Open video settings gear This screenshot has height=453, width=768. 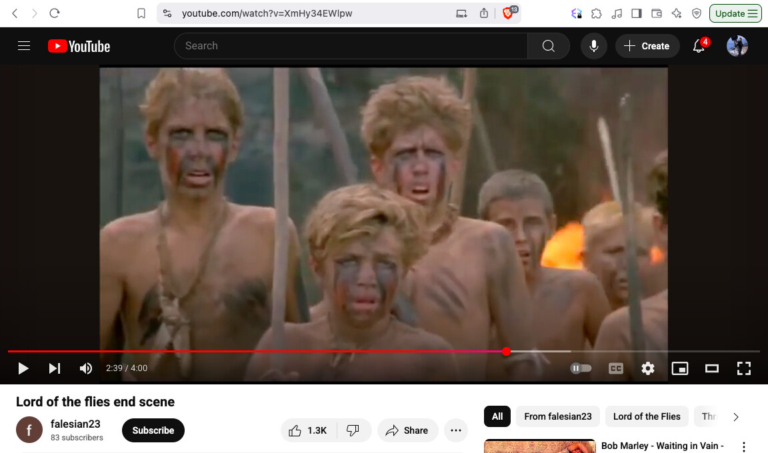point(647,368)
